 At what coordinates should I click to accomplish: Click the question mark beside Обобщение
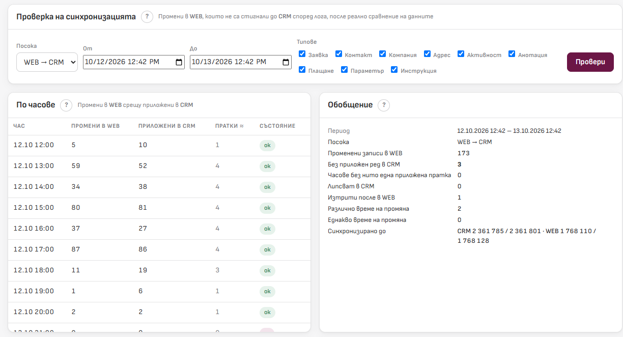point(384,105)
